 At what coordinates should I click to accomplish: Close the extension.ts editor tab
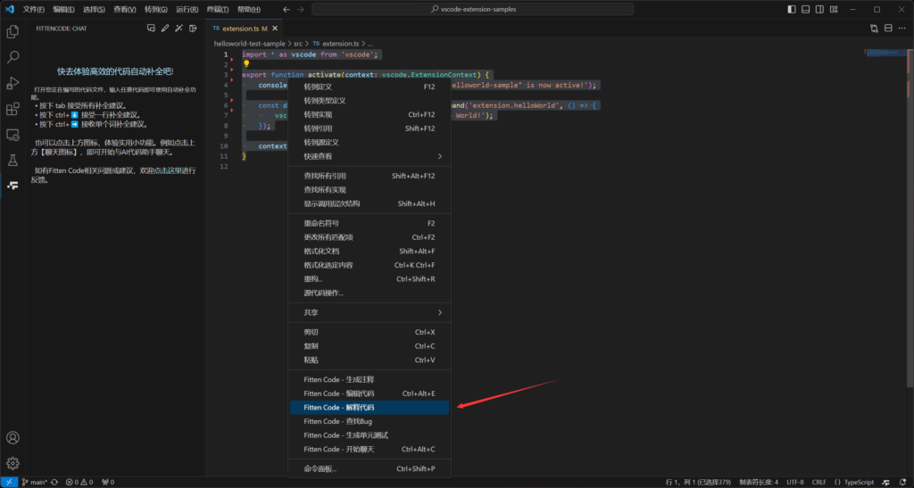275,29
